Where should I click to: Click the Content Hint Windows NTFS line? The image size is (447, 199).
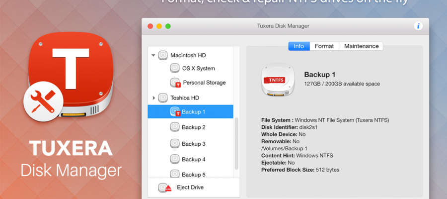[297, 156]
